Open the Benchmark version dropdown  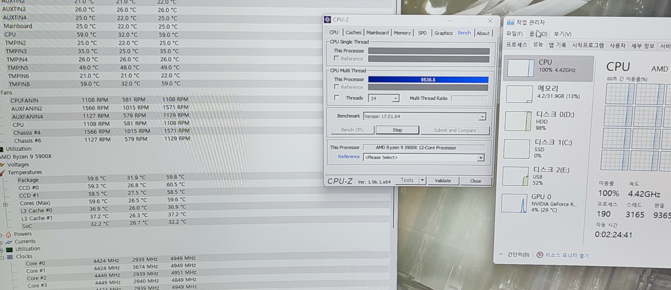[x=482, y=117]
